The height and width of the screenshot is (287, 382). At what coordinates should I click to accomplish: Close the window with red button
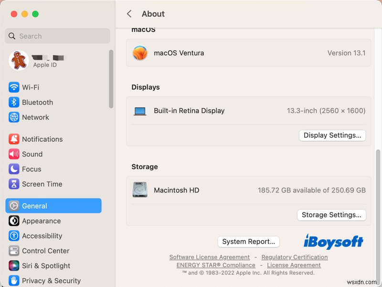coord(14,14)
